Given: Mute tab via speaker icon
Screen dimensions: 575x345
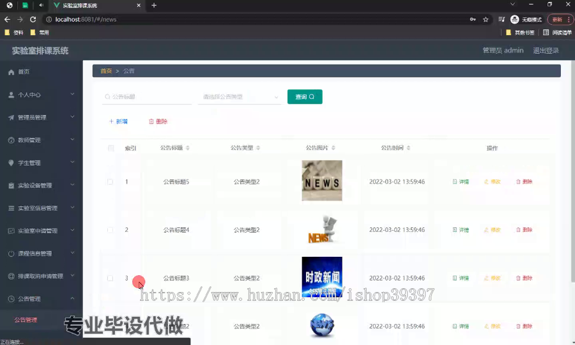Looking at the screenshot, I should [x=41, y=5].
